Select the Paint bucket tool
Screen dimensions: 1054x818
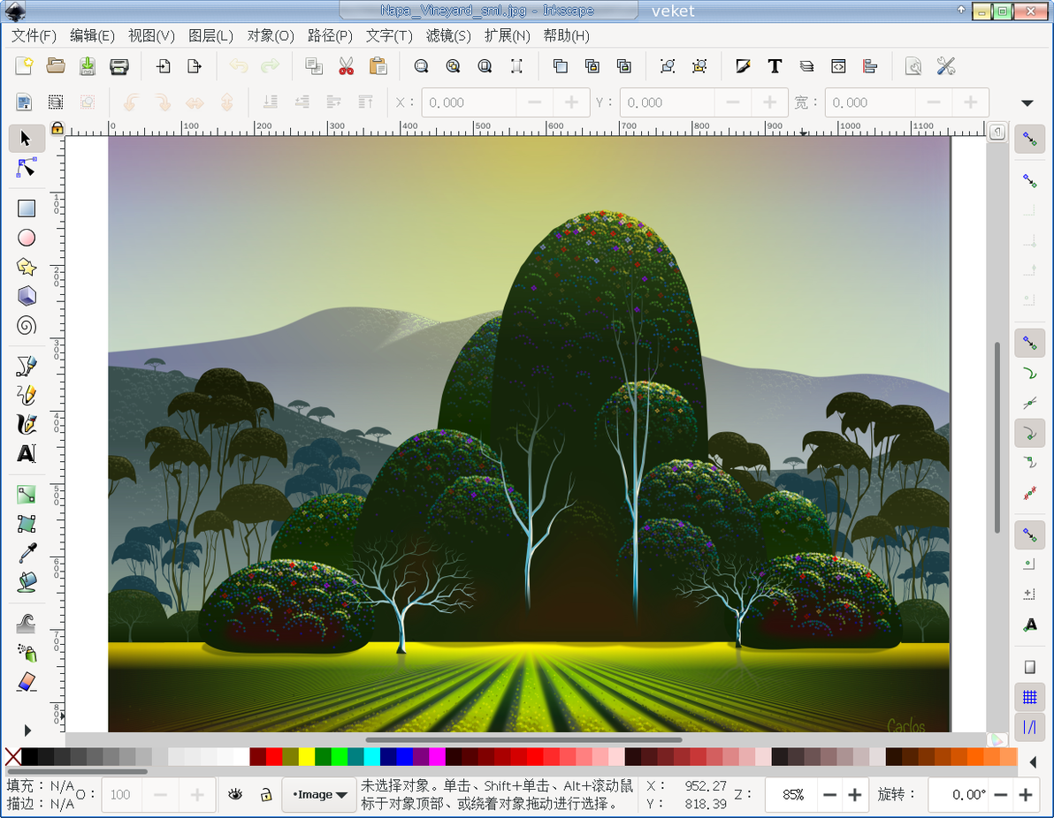click(x=27, y=582)
